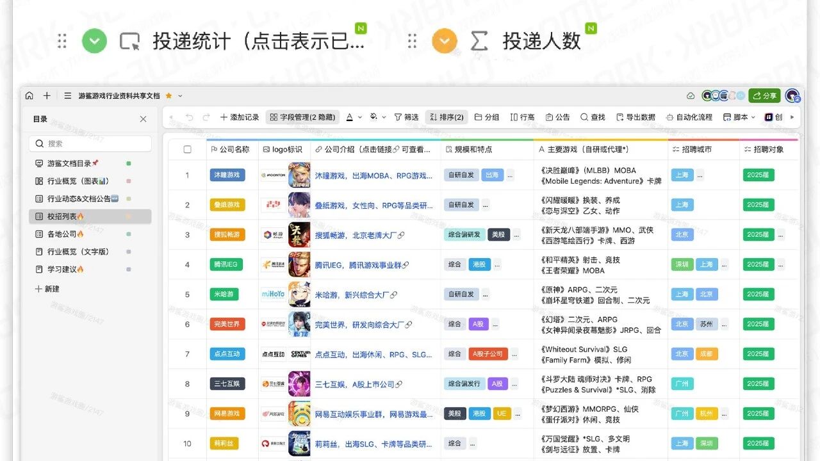Click the orange circle chevron near 投递人数
Image resolution: width=820 pixels, height=461 pixels.
(x=445, y=42)
